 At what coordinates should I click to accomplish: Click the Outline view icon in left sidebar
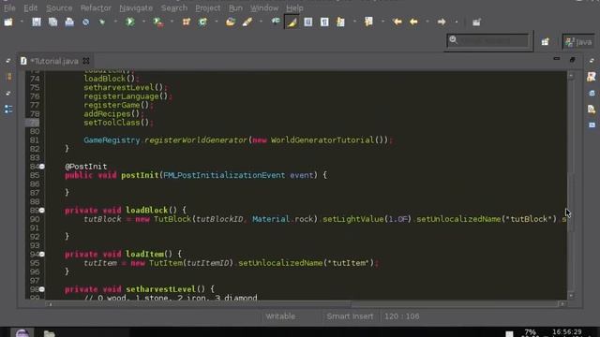click(8, 110)
